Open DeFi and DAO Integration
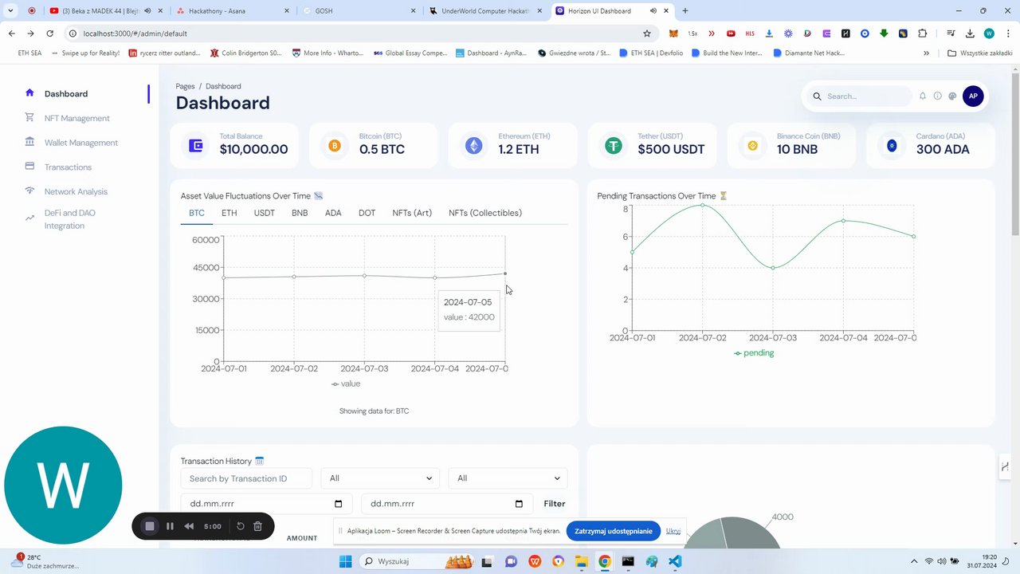 point(69,219)
